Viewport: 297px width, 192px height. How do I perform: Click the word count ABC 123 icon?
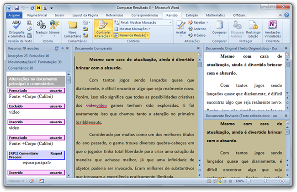point(29,35)
